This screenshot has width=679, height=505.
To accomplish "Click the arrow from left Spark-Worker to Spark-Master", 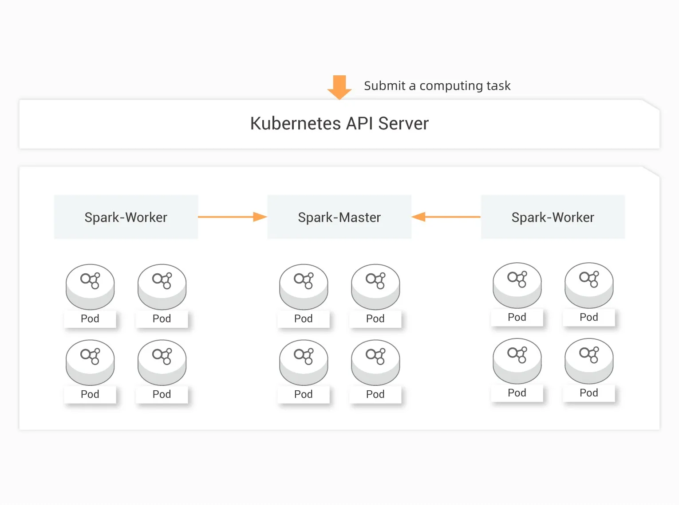I will 232,217.
